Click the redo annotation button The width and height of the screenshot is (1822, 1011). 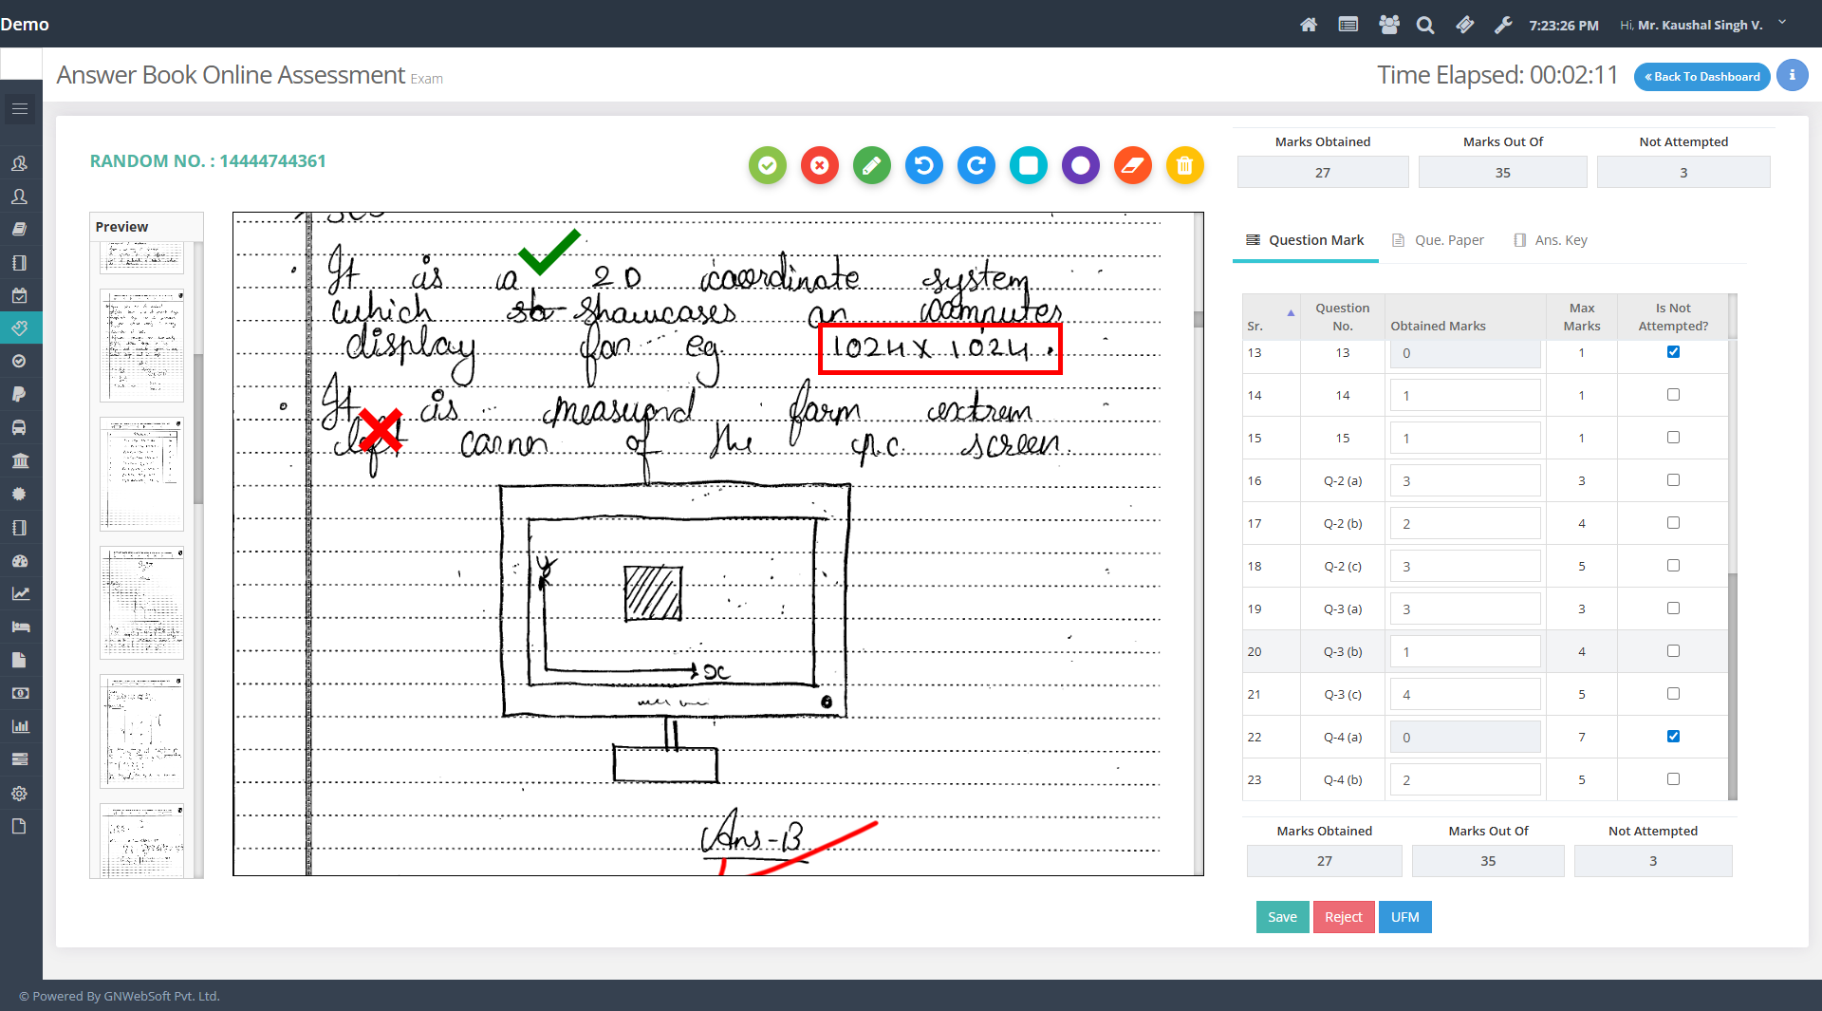click(976, 165)
